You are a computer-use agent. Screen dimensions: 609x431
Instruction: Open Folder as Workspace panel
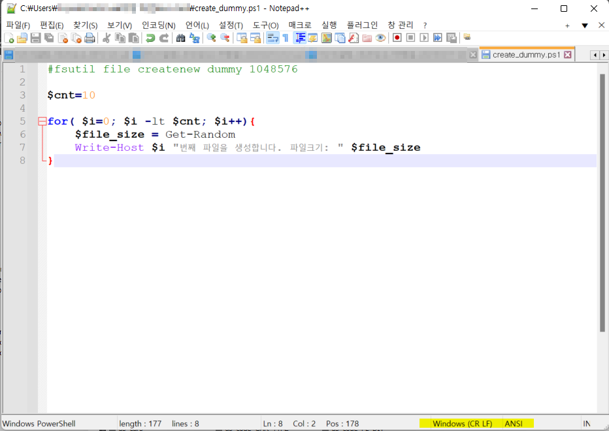coord(367,38)
